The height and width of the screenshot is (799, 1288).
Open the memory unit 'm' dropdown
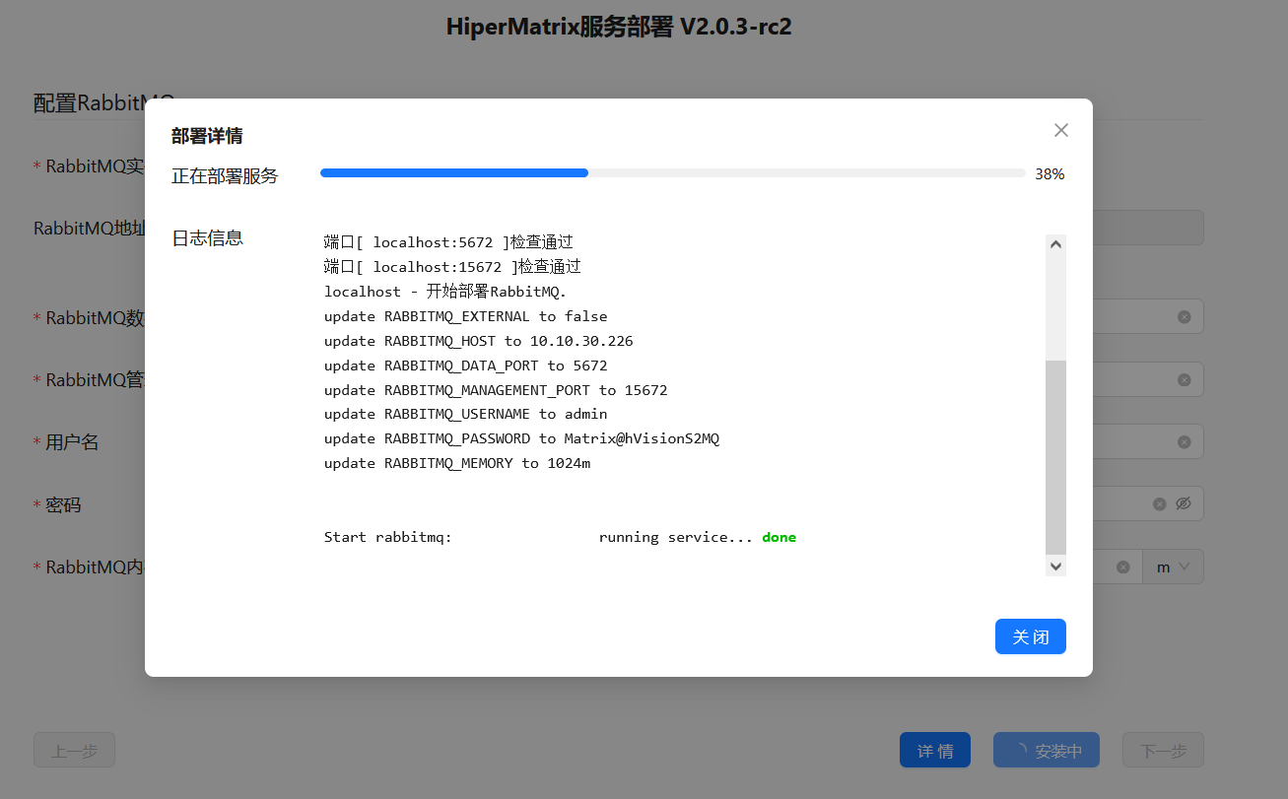pos(1173,566)
